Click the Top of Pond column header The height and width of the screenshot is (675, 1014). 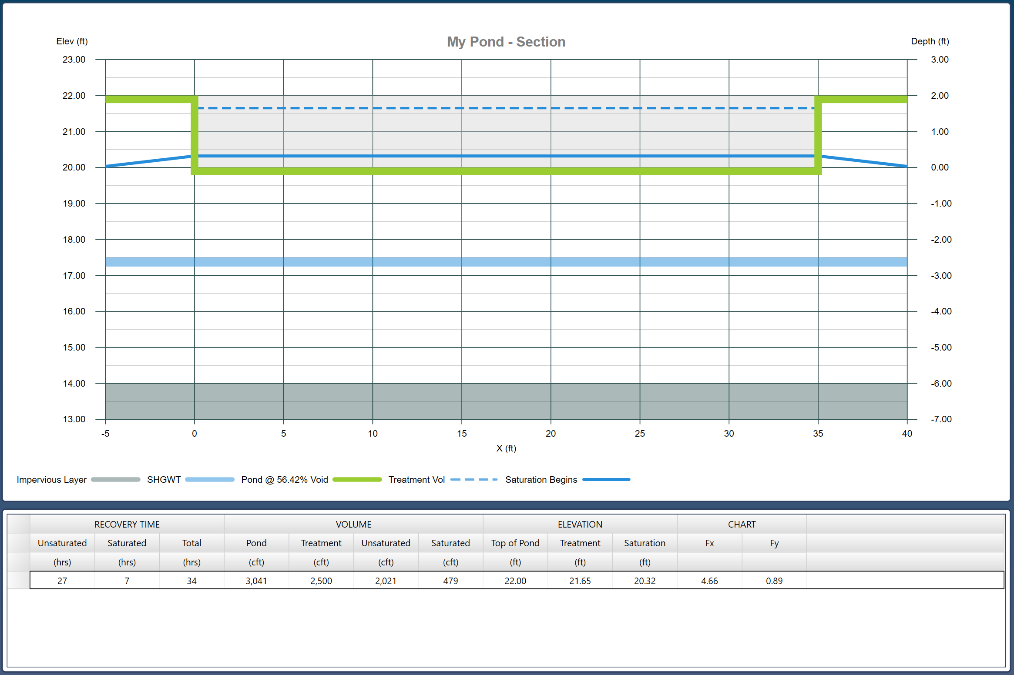[515, 543]
